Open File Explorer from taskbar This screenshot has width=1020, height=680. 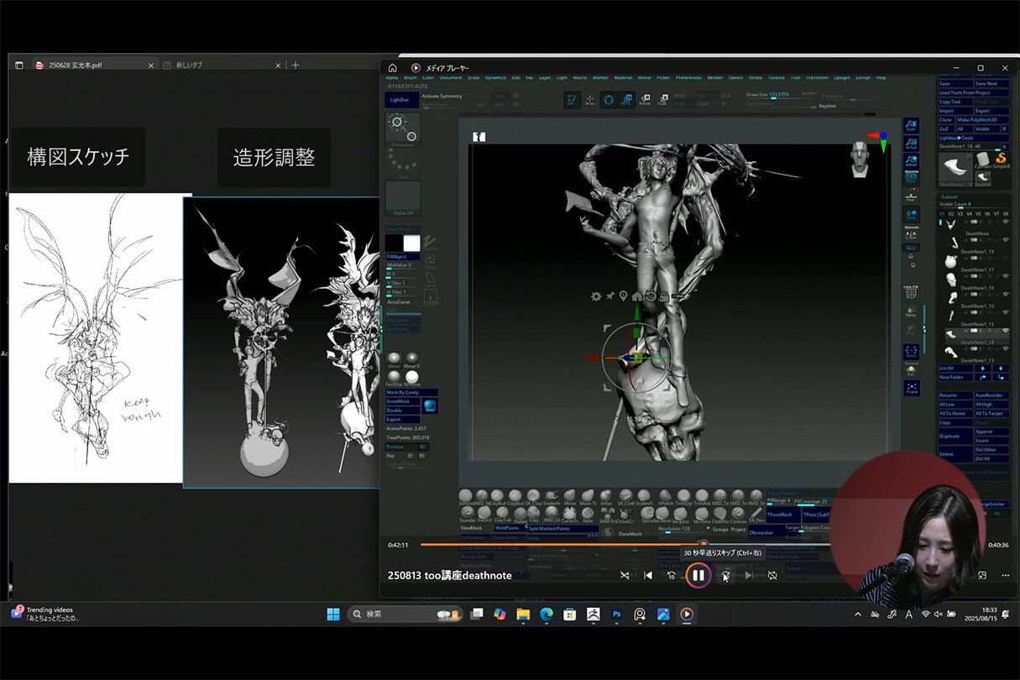[523, 615]
